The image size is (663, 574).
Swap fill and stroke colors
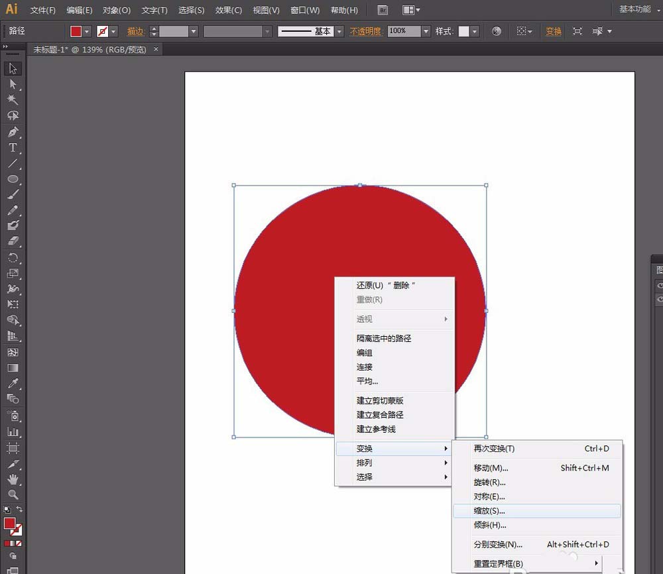(19, 509)
